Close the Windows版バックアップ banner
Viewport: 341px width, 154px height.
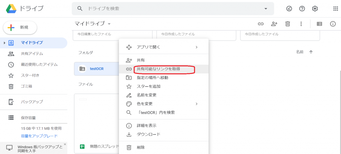click(x=65, y=144)
